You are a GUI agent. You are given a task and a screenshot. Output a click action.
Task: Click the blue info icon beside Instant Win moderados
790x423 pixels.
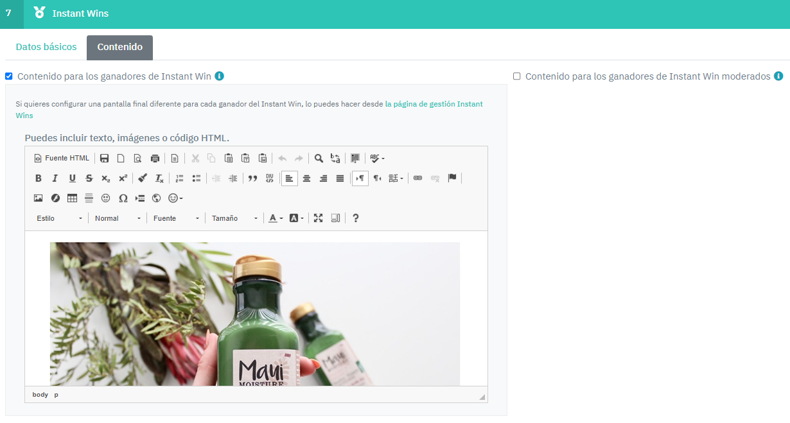point(778,76)
